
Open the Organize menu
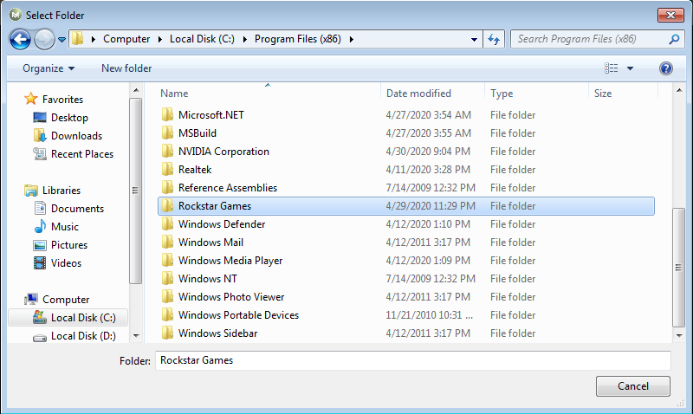click(49, 68)
